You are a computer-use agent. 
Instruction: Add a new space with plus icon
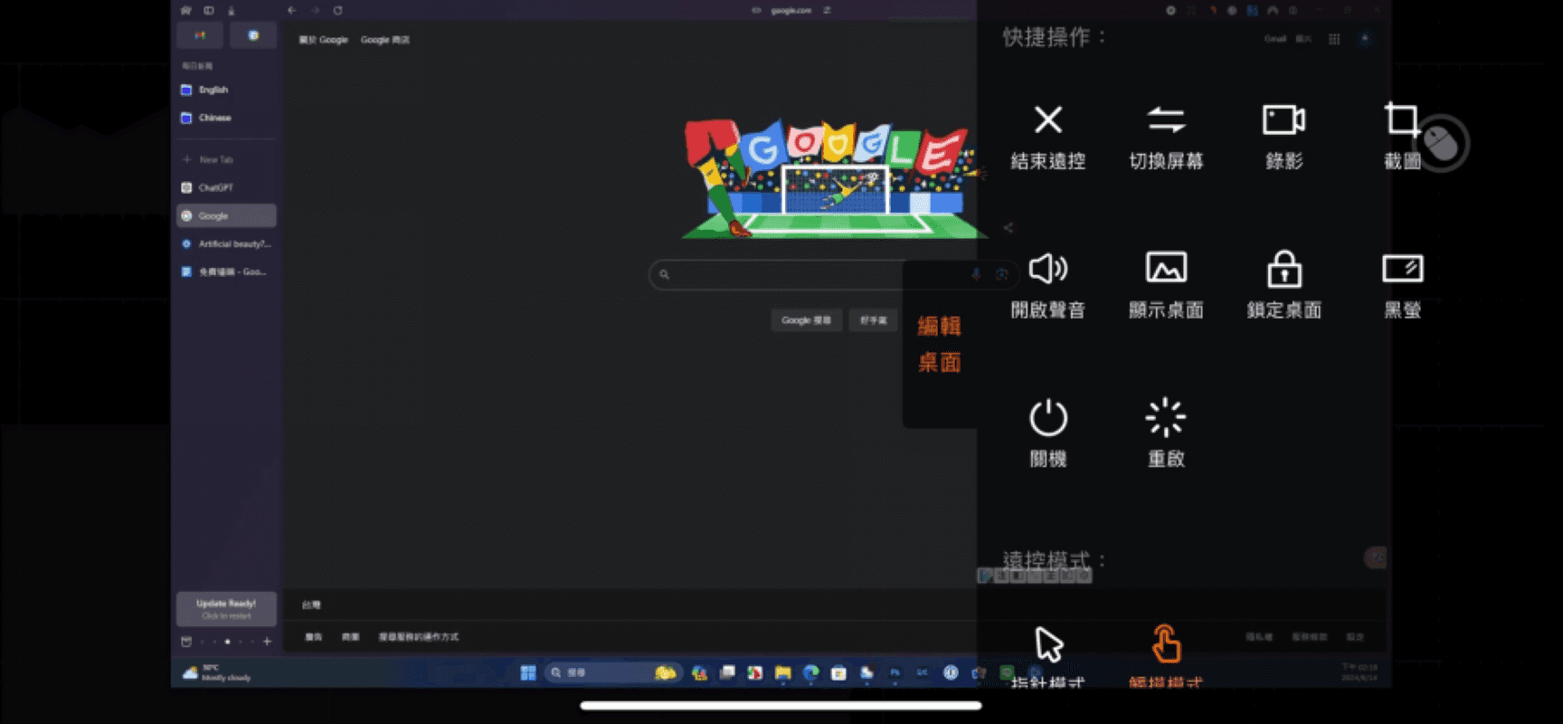267,642
